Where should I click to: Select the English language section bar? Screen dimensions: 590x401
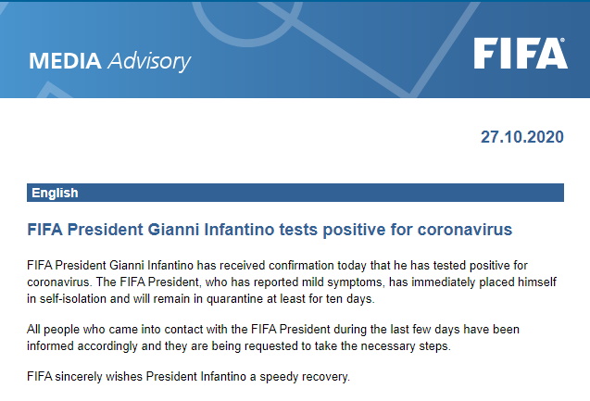pyautogui.click(x=295, y=193)
